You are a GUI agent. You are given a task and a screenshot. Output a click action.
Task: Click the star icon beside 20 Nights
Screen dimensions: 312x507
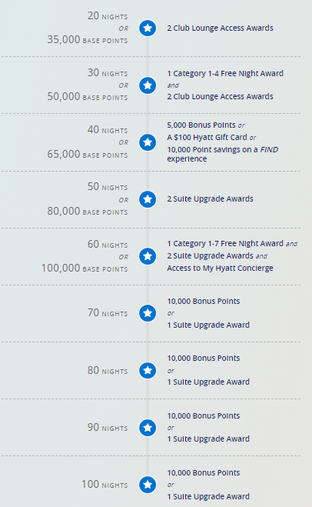(148, 28)
